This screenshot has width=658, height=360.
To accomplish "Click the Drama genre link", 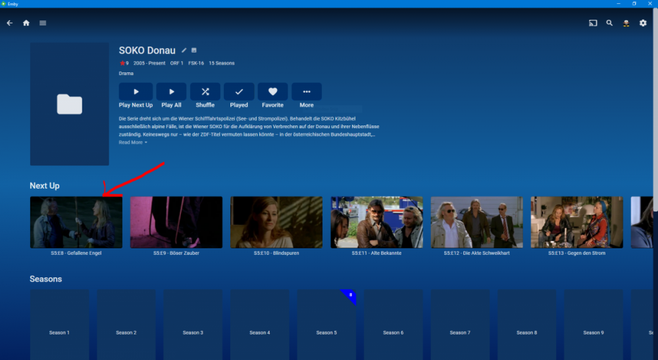I will 126,74.
